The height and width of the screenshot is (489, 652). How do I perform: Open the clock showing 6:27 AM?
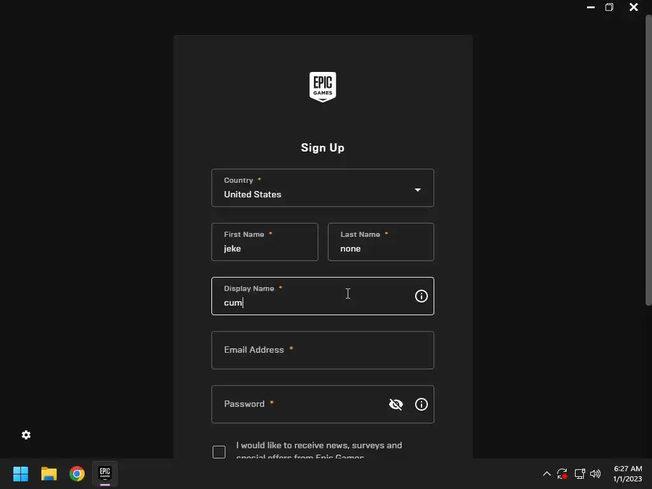[628, 474]
